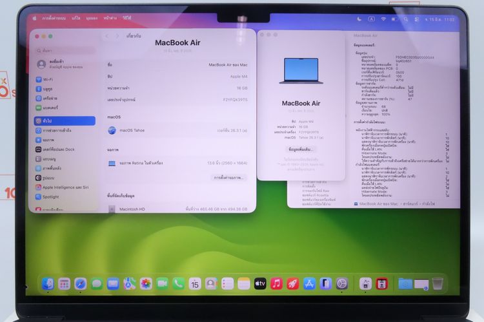
Task: Open Photos from the Dock
Action: [x=146, y=284]
